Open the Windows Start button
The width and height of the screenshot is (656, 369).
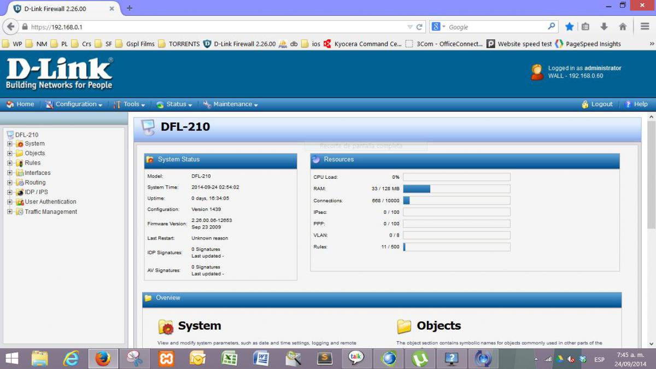click(x=12, y=359)
